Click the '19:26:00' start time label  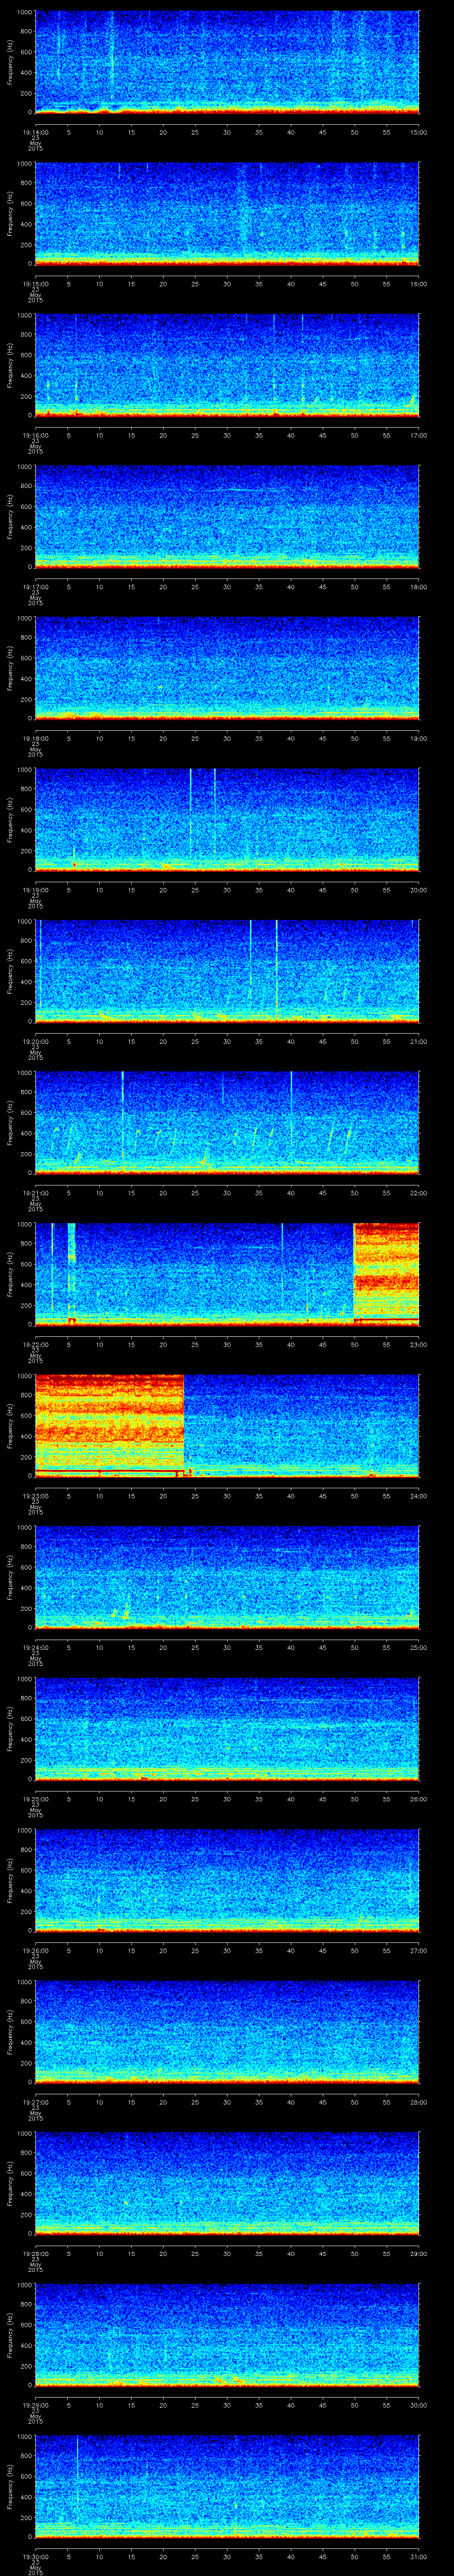click(35, 1950)
